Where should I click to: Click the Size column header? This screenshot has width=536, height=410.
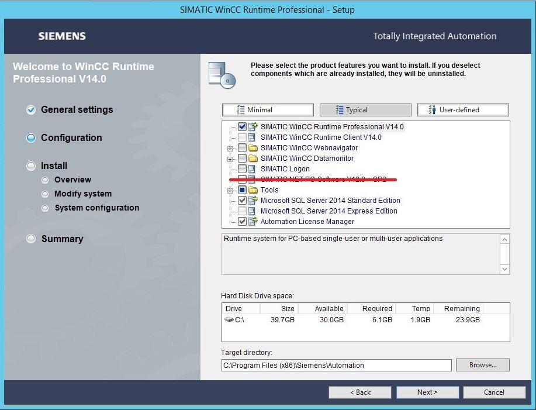(x=279, y=308)
